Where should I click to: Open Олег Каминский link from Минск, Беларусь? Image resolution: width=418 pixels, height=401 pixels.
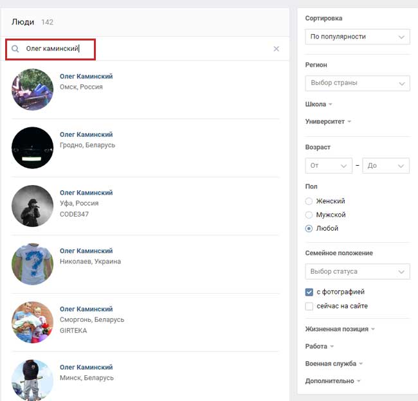click(x=86, y=367)
